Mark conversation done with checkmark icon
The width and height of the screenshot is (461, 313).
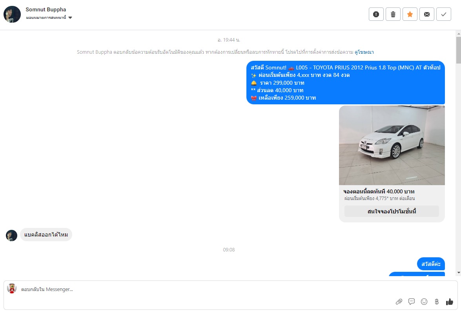click(x=444, y=14)
